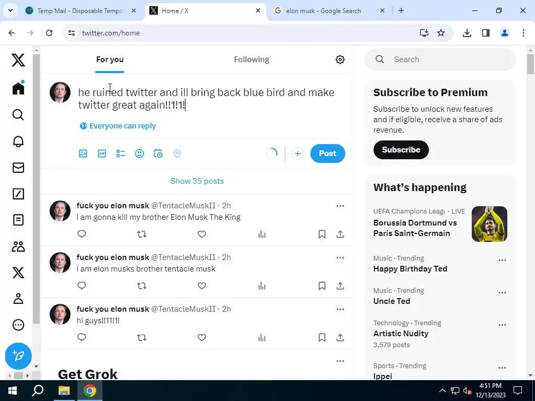This screenshot has width=535, height=401.
Task: Switch to Temp Mail browser tab
Action: [81, 10]
